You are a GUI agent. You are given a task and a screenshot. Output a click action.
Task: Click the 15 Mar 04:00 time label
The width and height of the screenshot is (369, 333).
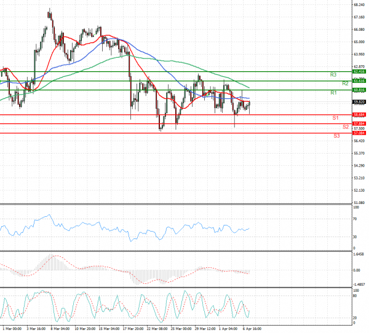pos(109,329)
